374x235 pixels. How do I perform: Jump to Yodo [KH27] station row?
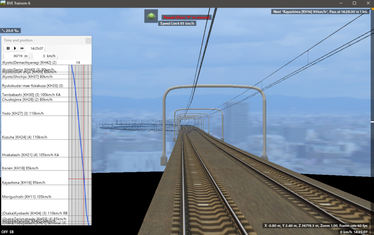point(23,113)
